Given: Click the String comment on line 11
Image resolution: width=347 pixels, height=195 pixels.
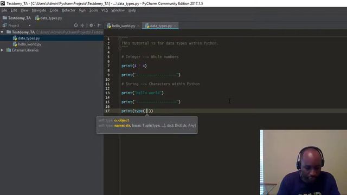Looking at the screenshot, I should tap(160, 84).
